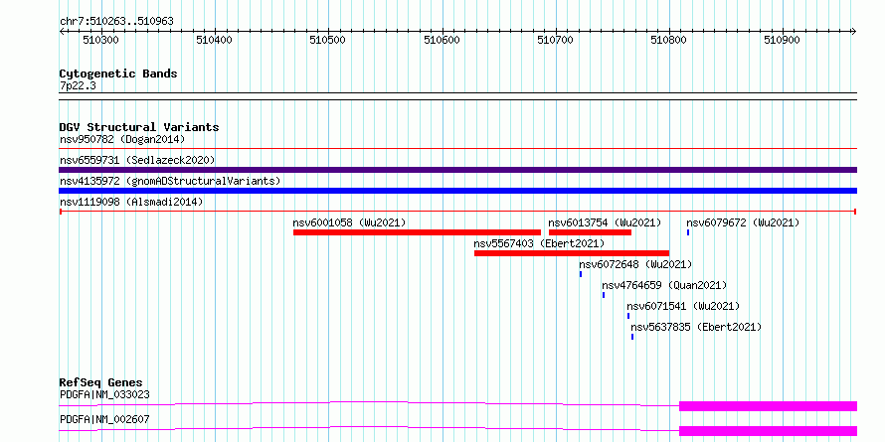Select the 510500 ruler position label
Viewport: 885px width, 442px height.
(x=328, y=40)
